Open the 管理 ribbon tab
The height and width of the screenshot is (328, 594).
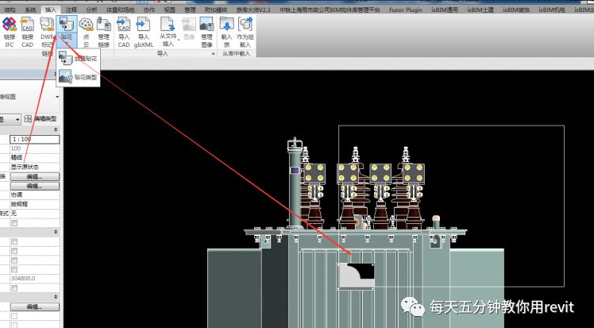190,10
